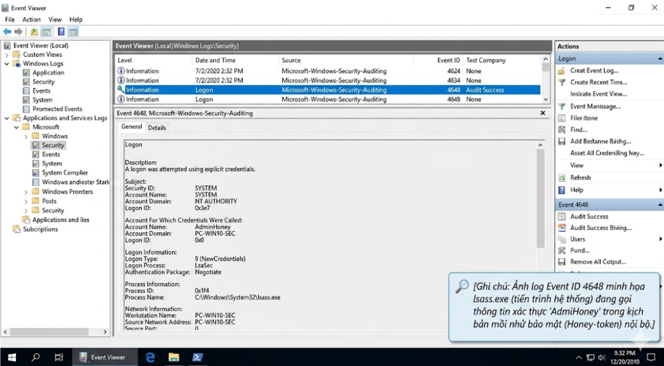Collapse the Event 4648 actions section
The height and width of the screenshot is (366, 664).
660,205
